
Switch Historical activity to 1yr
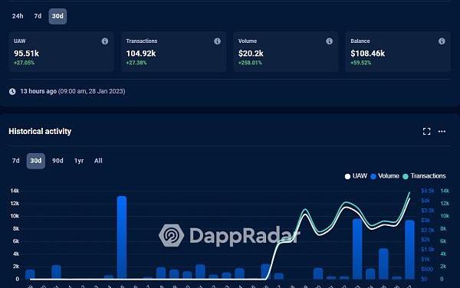pyautogui.click(x=79, y=161)
